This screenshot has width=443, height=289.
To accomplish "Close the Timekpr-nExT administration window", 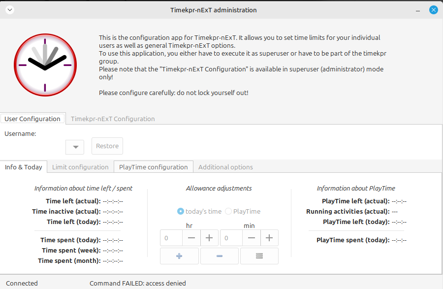I will (433, 10).
